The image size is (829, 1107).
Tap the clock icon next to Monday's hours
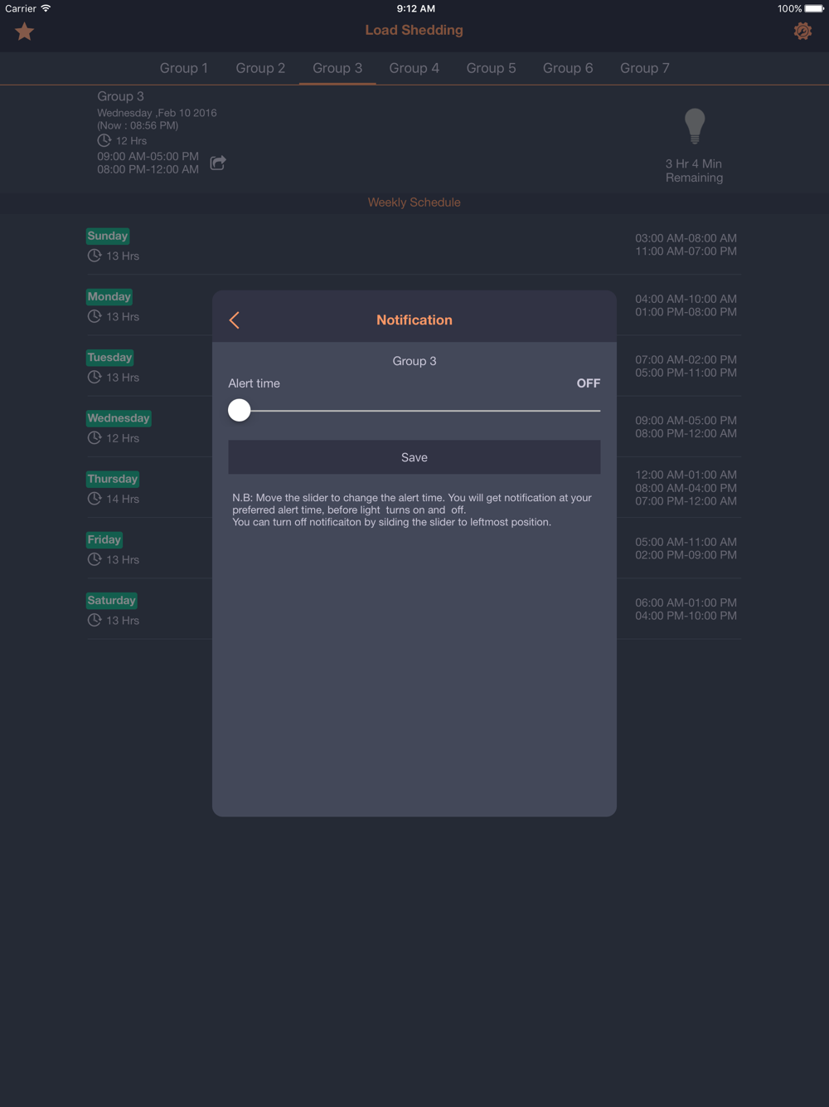95,316
